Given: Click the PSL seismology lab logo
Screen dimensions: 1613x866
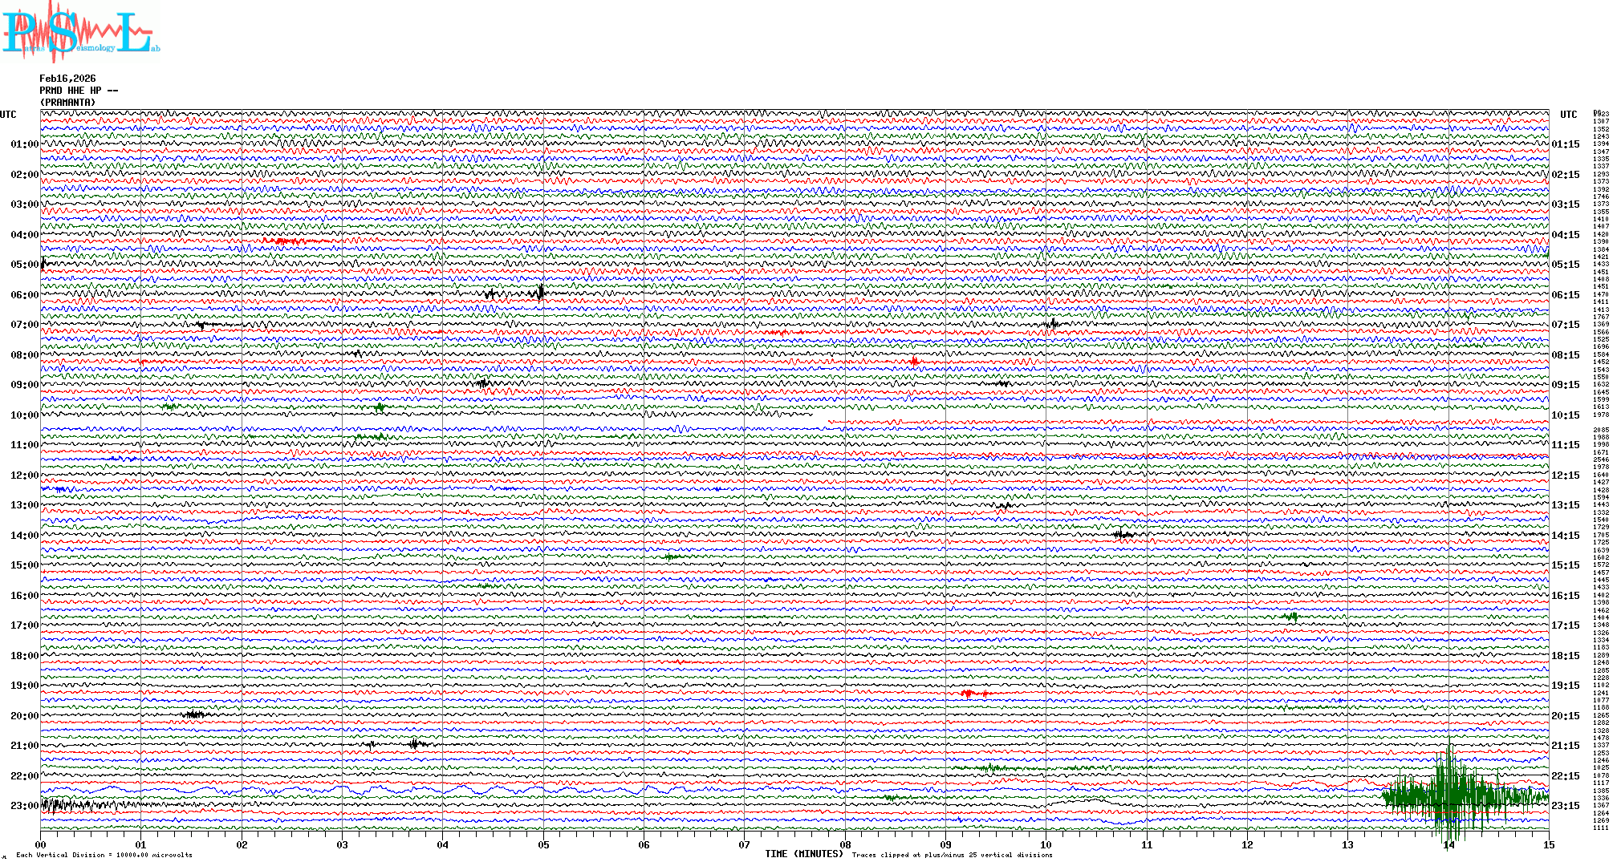Looking at the screenshot, I should click(80, 32).
